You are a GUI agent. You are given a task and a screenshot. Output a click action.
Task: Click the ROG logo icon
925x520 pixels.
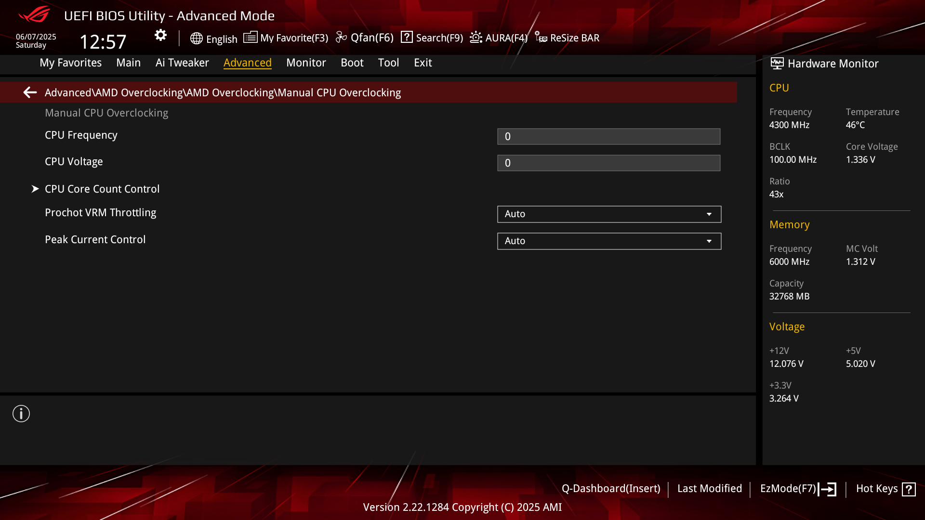pyautogui.click(x=34, y=14)
